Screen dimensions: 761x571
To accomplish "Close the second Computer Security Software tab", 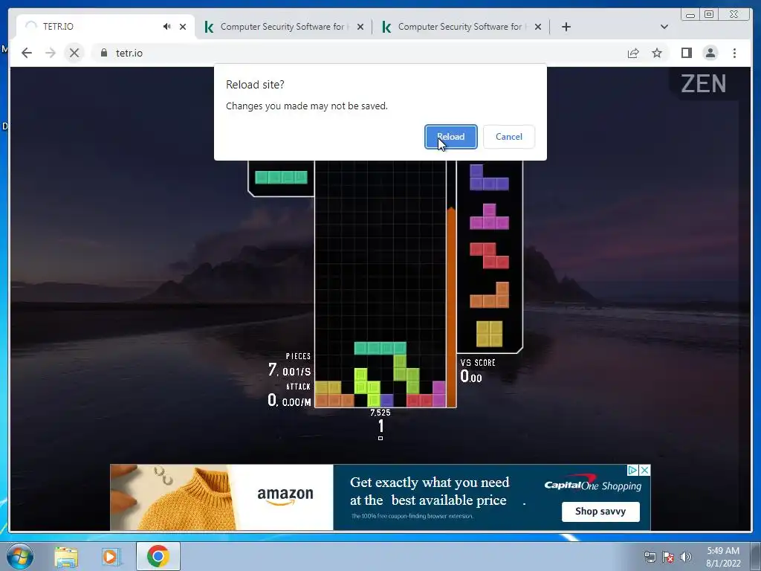I will point(538,27).
